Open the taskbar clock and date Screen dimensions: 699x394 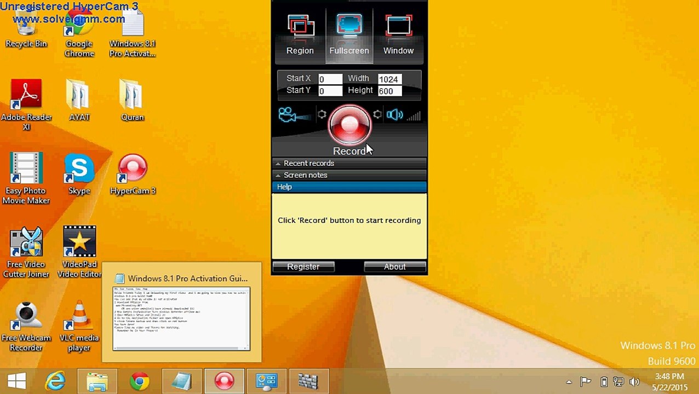pos(669,381)
